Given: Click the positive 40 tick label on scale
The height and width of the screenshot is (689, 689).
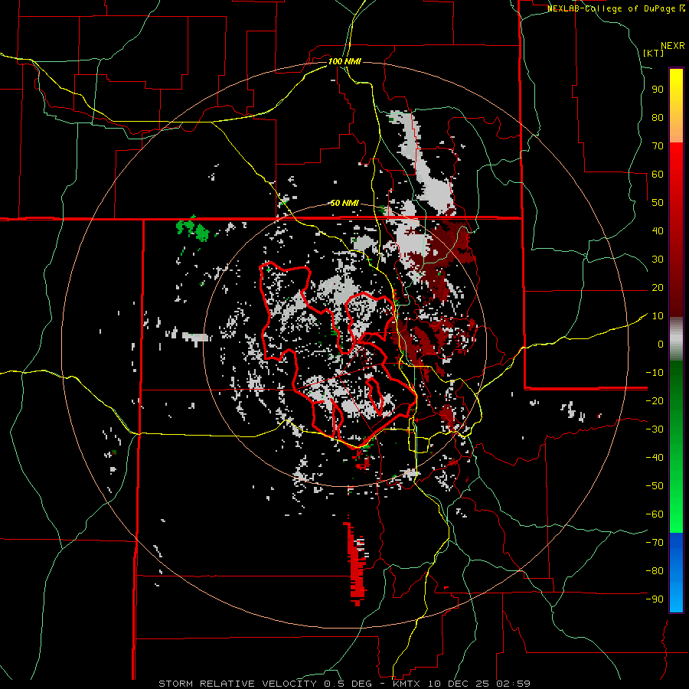Looking at the screenshot, I should tap(658, 230).
